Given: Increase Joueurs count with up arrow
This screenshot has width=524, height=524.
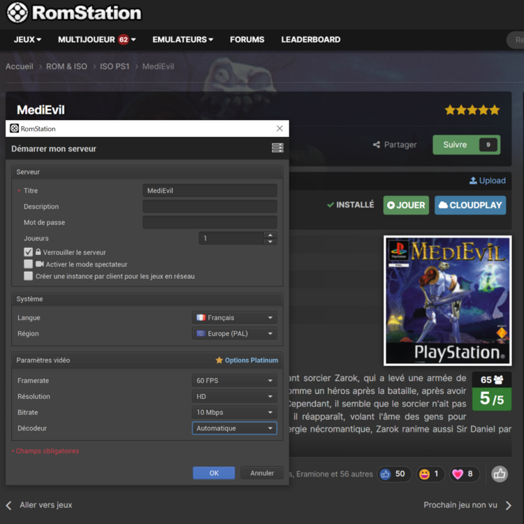Looking at the screenshot, I should pyautogui.click(x=270, y=235).
